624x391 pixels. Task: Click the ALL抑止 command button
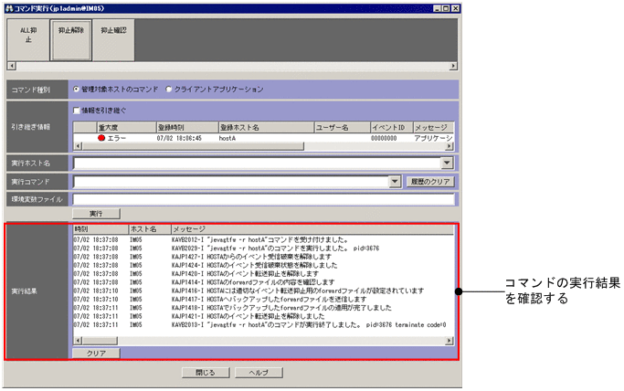point(28,40)
